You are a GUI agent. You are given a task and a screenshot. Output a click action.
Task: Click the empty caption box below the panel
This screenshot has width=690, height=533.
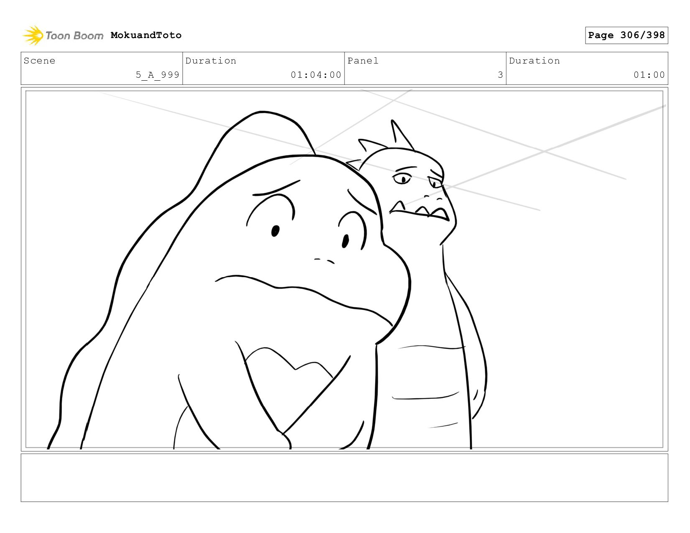pos(344,478)
